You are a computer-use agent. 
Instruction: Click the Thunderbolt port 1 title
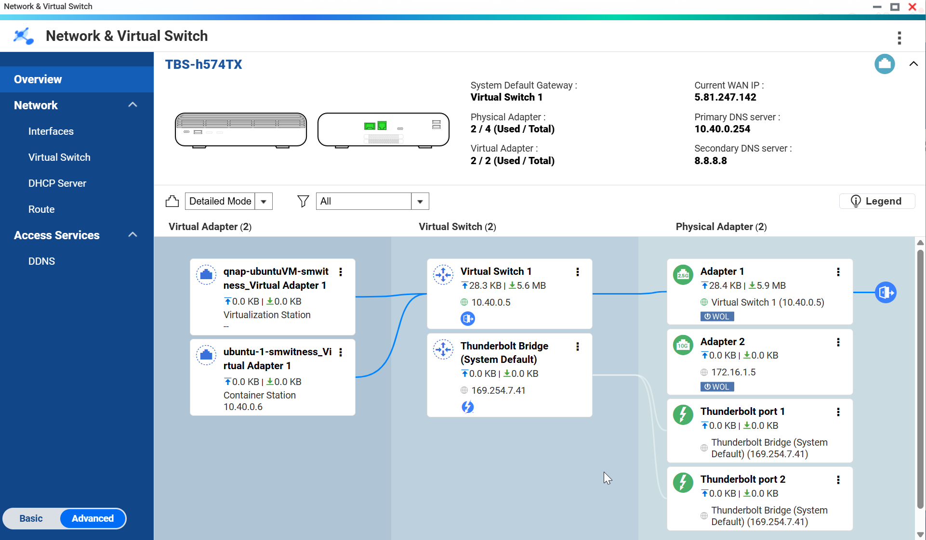pyautogui.click(x=743, y=411)
